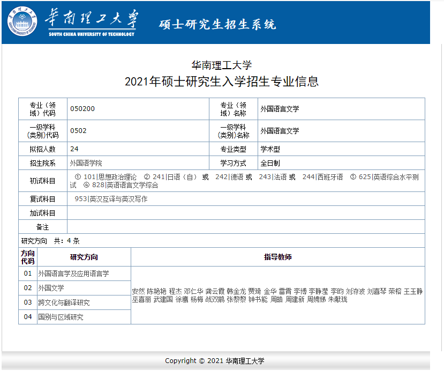
Task: Click the 101|思想政治理论 subject
Action: [x=110, y=177]
